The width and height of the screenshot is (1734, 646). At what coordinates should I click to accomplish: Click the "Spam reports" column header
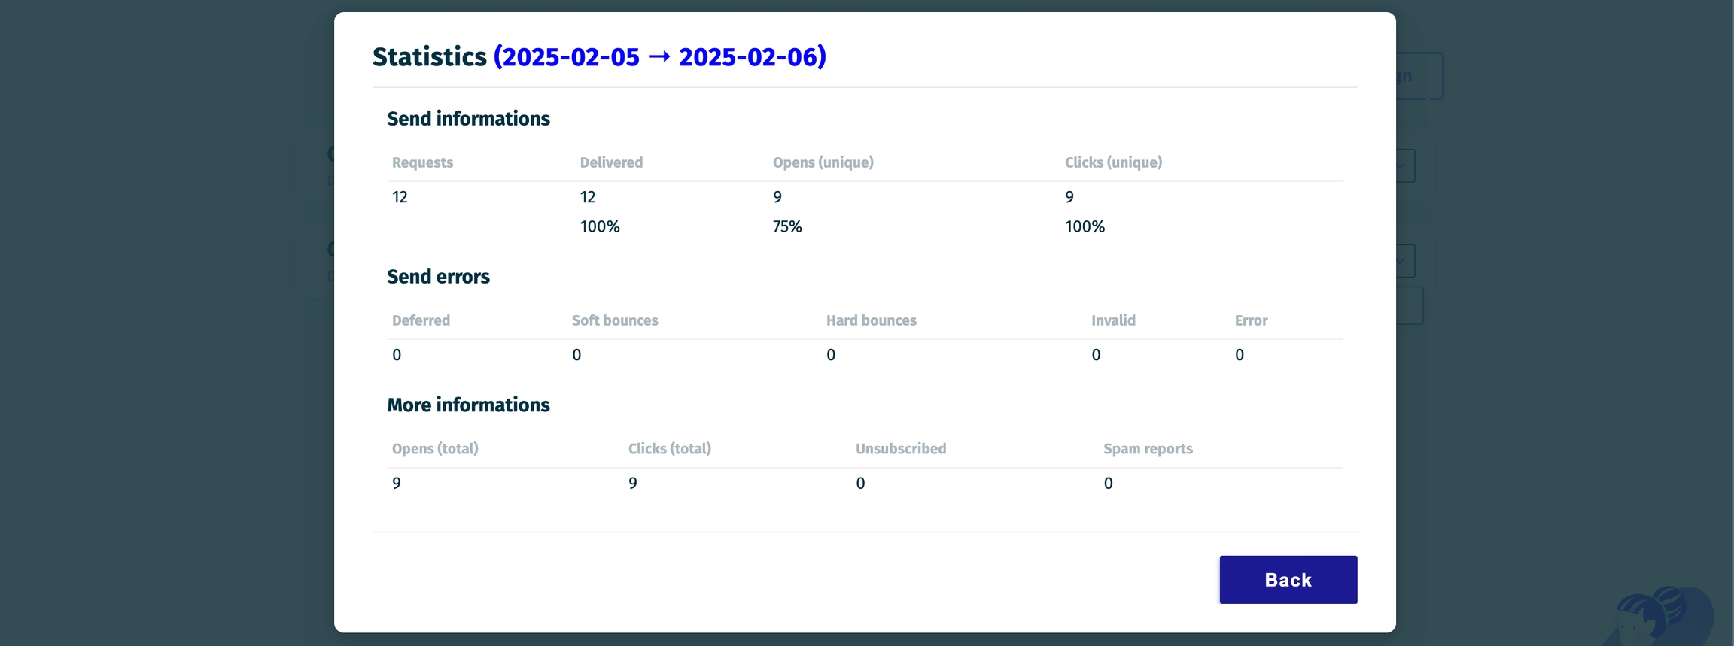(x=1148, y=449)
